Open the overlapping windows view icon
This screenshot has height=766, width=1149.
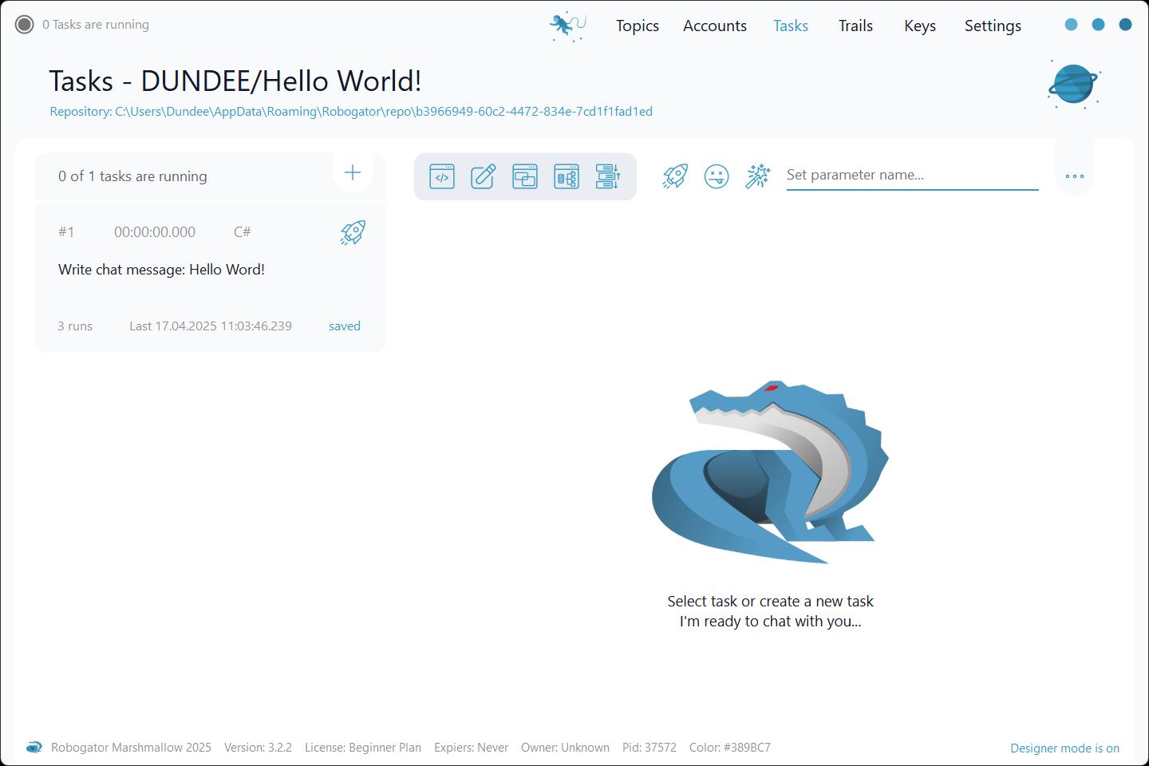click(525, 176)
